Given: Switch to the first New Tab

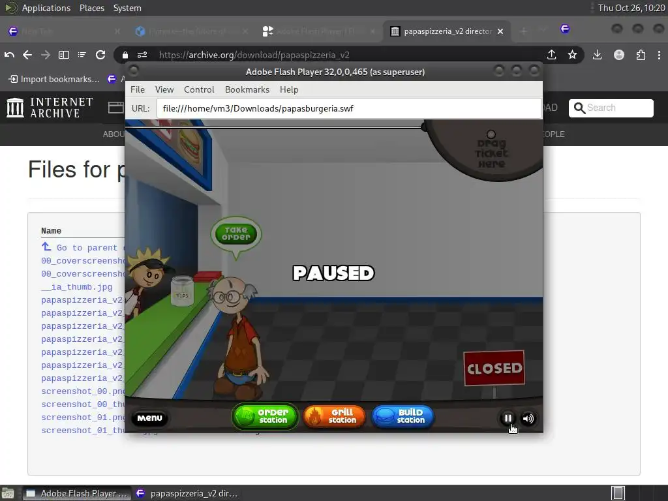Looking at the screenshot, I should tap(64, 31).
